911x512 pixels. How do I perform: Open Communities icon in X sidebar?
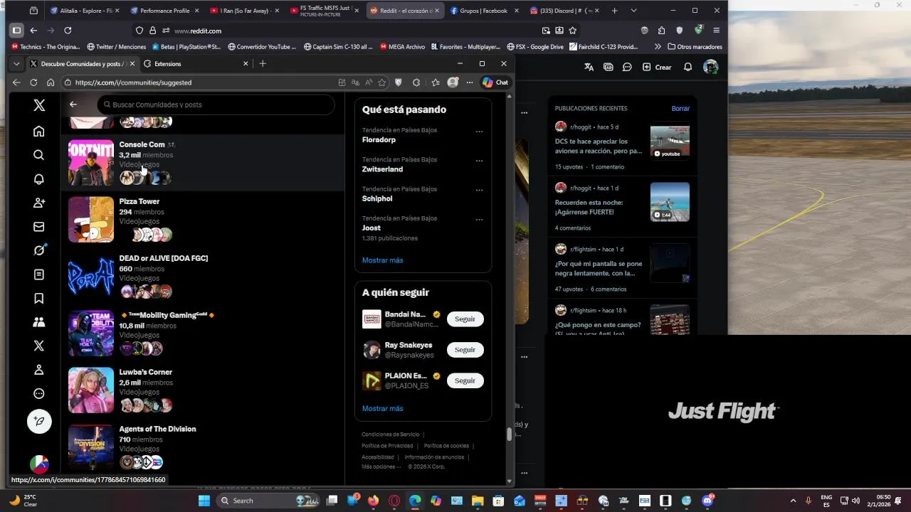pyautogui.click(x=39, y=322)
